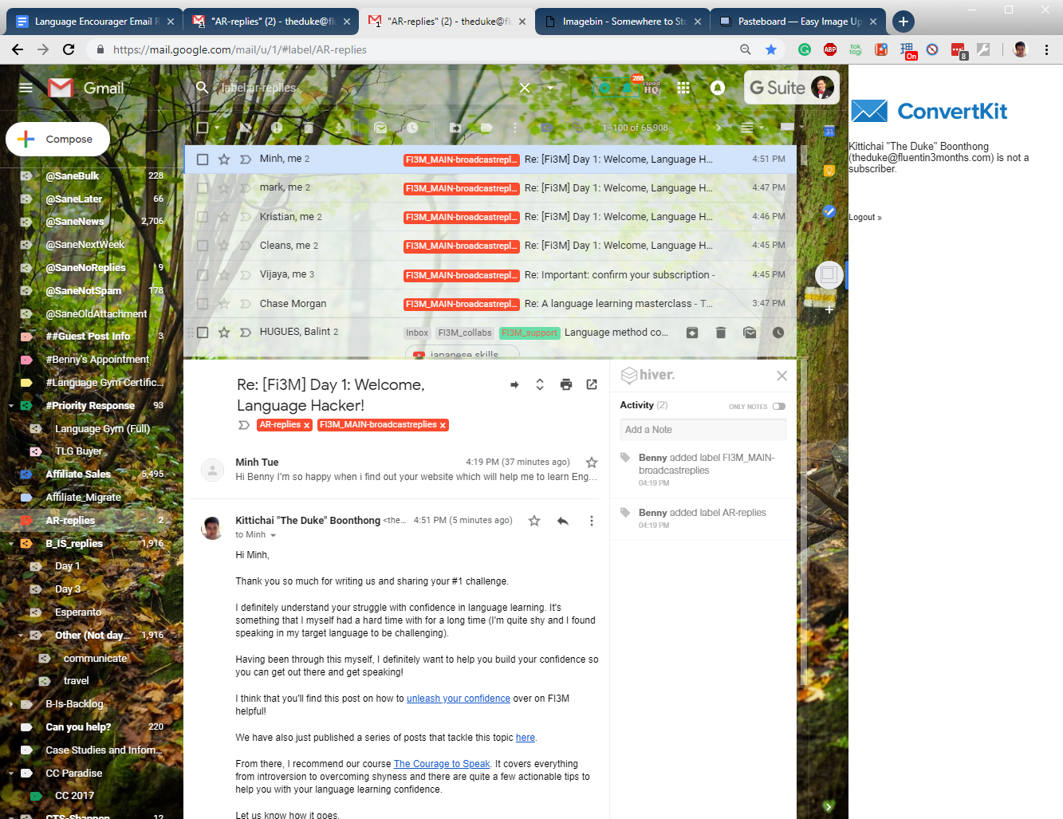Image resolution: width=1063 pixels, height=819 pixels.
Task: Open the Google Keep side panel icon
Action: (x=829, y=171)
